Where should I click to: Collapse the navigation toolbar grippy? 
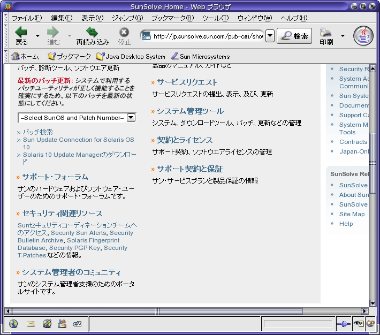pyautogui.click(x=6, y=36)
